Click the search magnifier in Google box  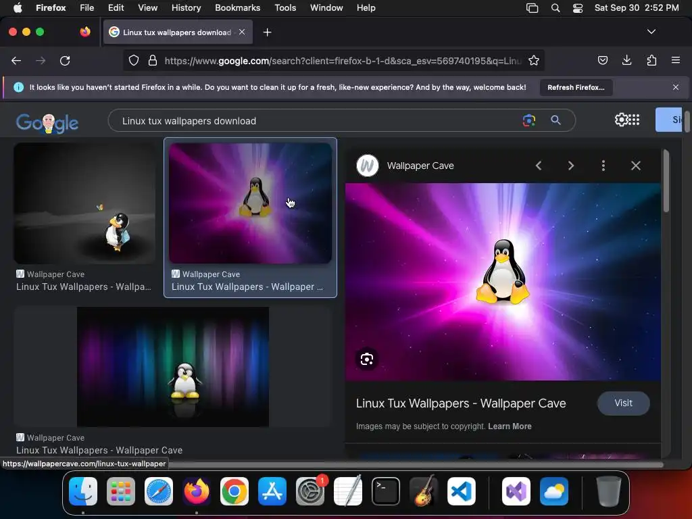click(x=555, y=120)
